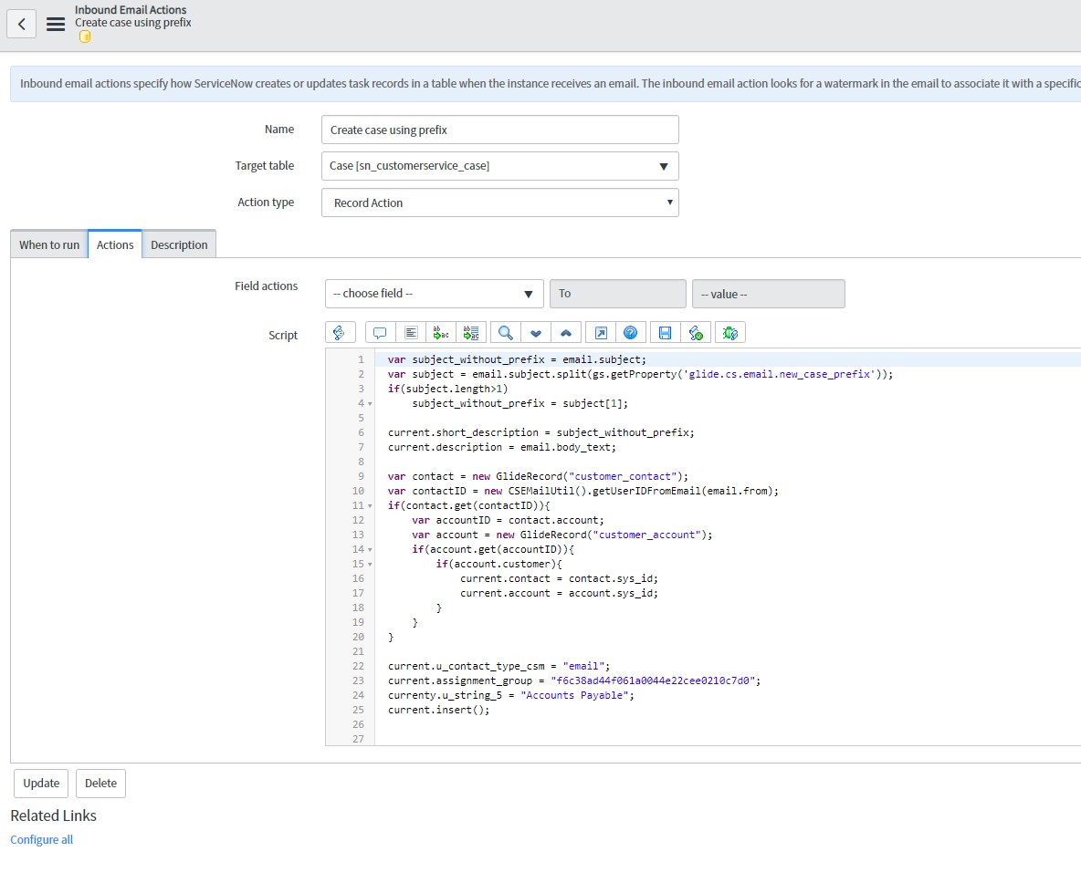Image resolution: width=1081 pixels, height=883 pixels.
Task: Open the script editor help icon
Action: pyautogui.click(x=630, y=333)
